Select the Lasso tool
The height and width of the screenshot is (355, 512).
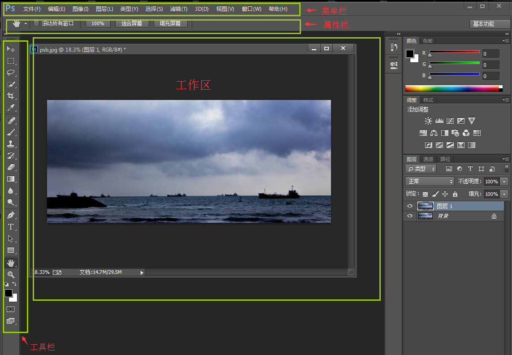pyautogui.click(x=11, y=73)
